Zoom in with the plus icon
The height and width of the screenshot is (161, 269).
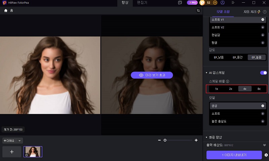point(196,140)
